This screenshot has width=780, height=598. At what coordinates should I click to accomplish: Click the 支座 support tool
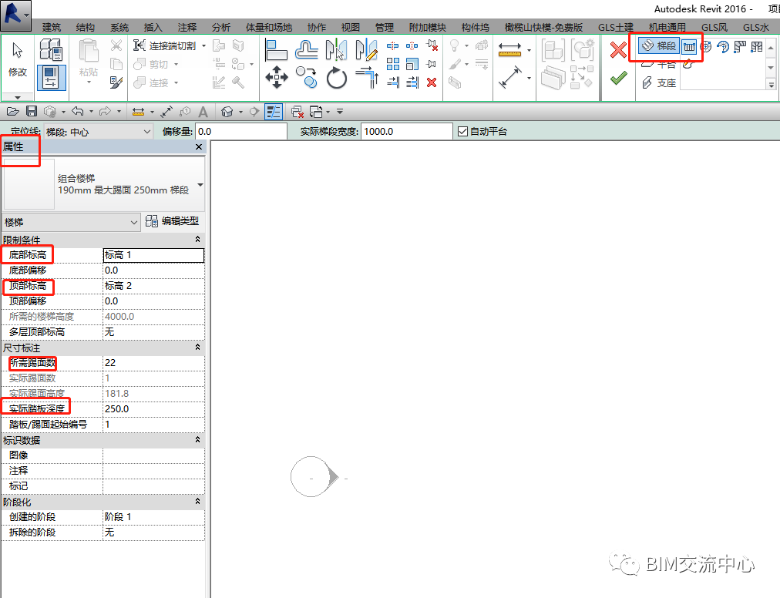(x=660, y=82)
